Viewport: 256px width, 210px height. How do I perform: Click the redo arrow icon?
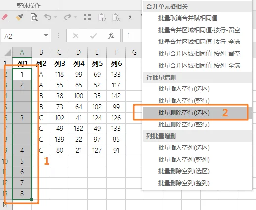[68, 17]
